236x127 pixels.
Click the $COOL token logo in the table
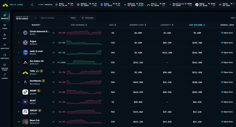point(25,53)
